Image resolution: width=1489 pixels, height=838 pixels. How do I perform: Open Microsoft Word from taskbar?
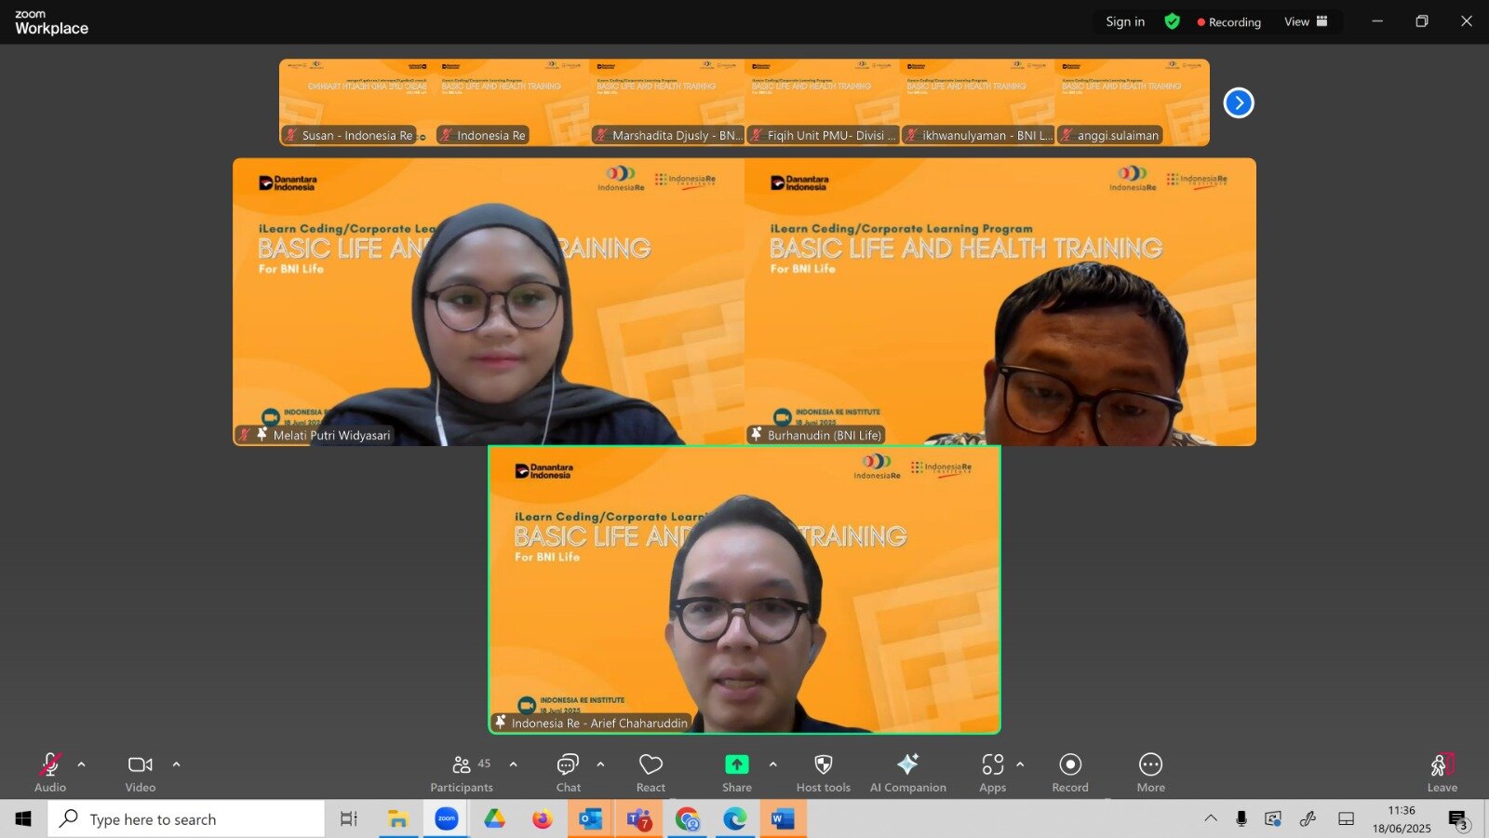pyautogui.click(x=784, y=818)
